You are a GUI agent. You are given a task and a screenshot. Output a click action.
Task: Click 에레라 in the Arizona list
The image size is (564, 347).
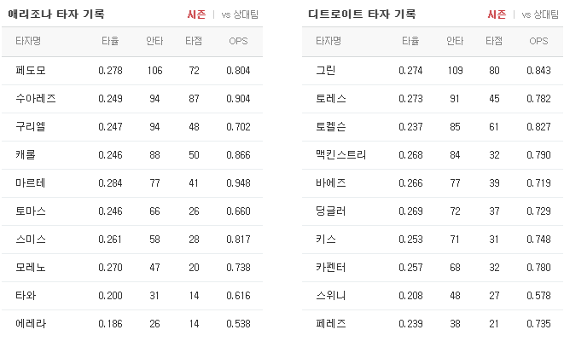point(31,324)
